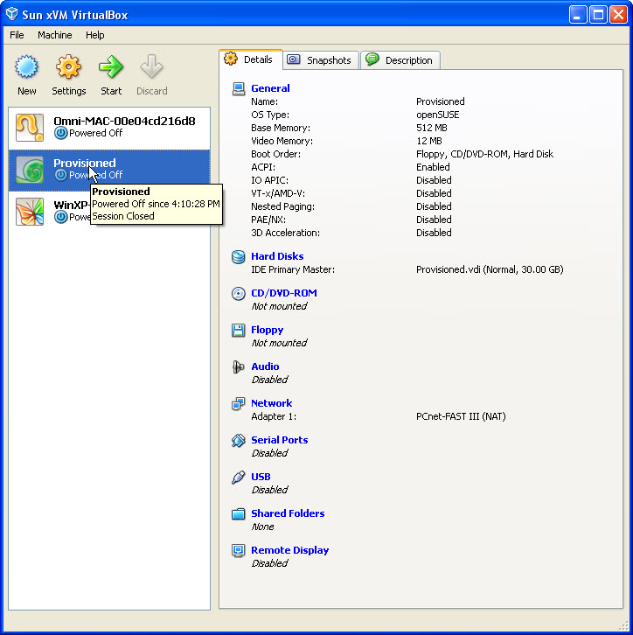
Task: Open the Remote Display settings link
Action: point(289,550)
